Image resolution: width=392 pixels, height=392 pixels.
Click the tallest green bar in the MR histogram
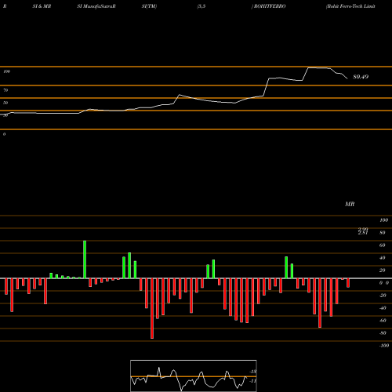(x=85, y=260)
